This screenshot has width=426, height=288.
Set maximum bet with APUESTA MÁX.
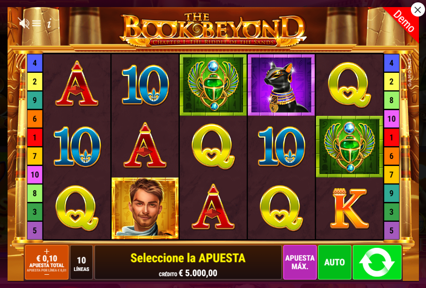[x=300, y=262]
